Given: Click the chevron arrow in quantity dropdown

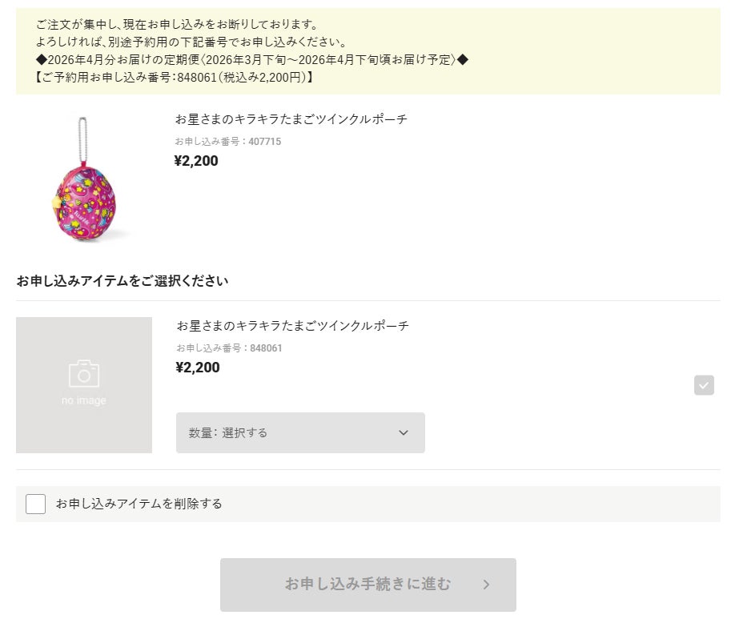Looking at the screenshot, I should [x=404, y=432].
